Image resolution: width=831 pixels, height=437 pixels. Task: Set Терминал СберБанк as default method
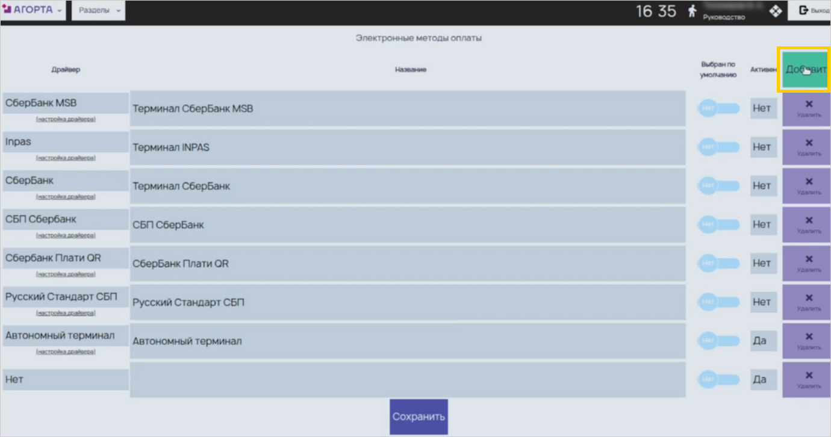click(718, 186)
